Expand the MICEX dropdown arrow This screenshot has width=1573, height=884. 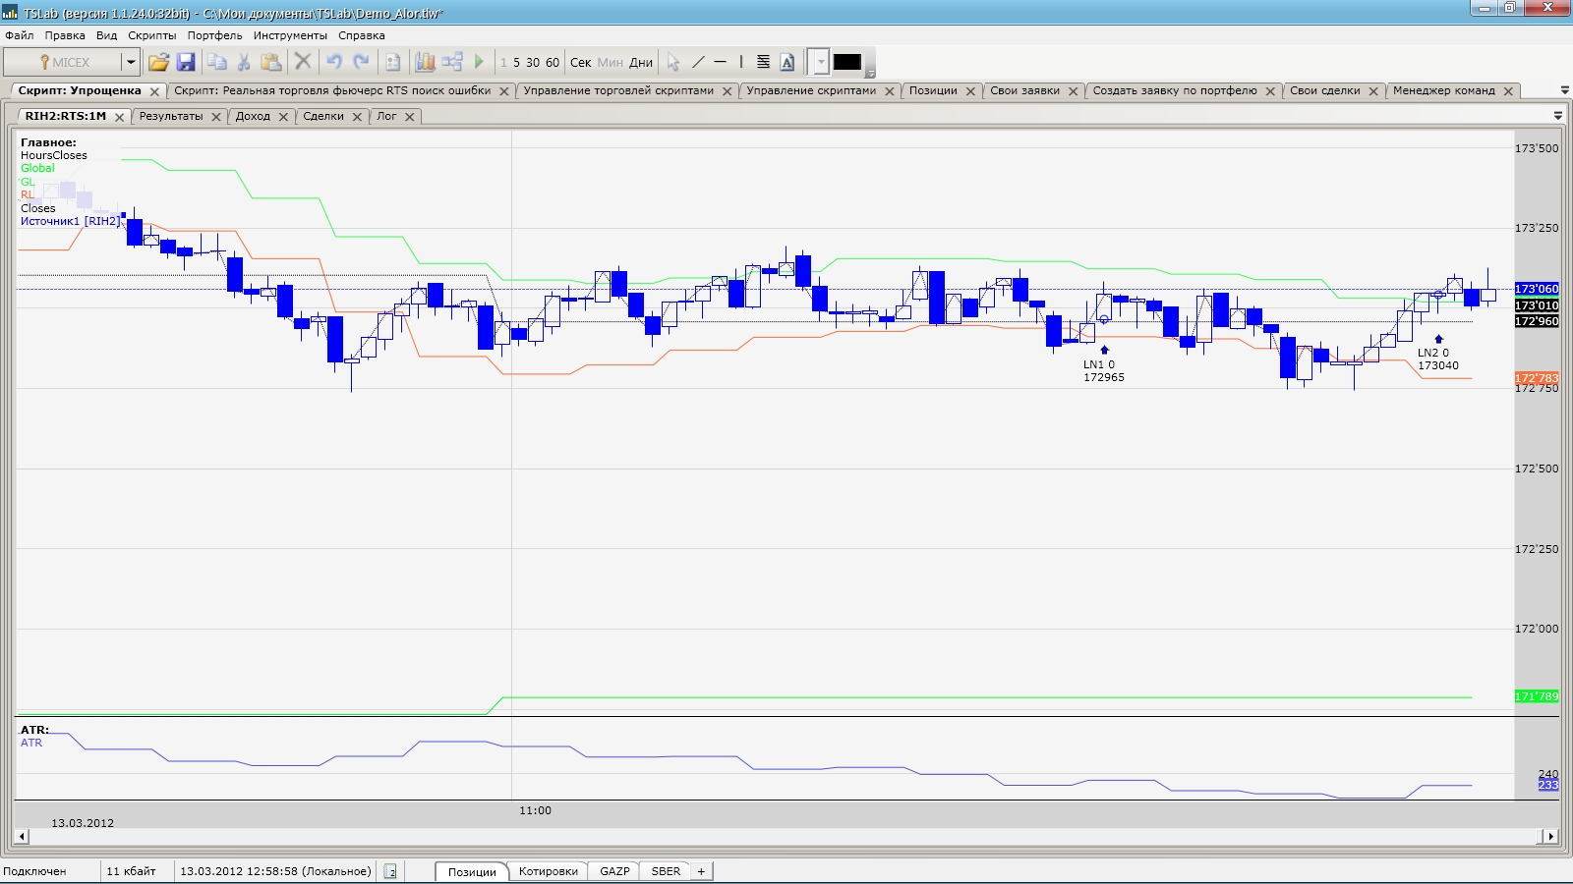pyautogui.click(x=130, y=62)
